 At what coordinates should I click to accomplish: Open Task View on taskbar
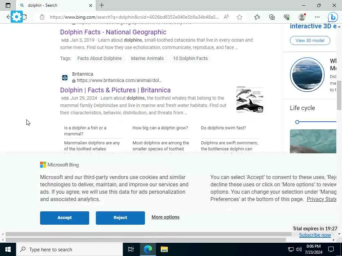click(x=131, y=249)
